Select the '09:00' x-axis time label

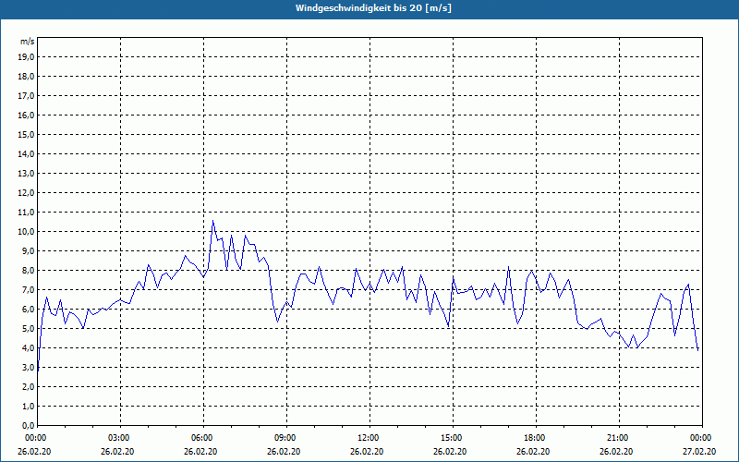click(285, 438)
